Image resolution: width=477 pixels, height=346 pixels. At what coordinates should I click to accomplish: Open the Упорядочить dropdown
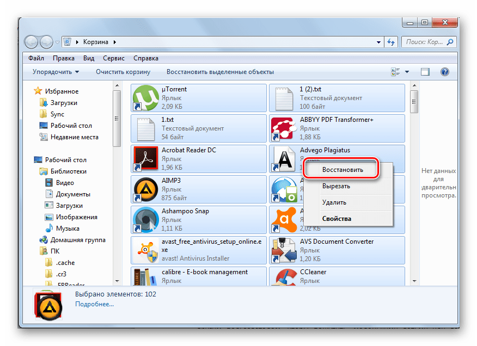tap(56, 72)
